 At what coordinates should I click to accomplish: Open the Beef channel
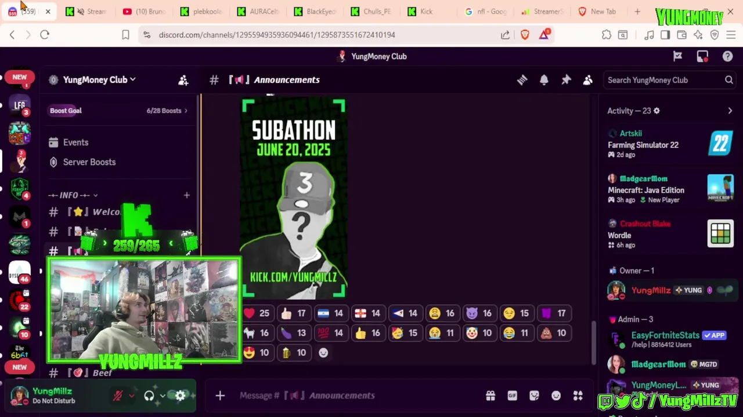[x=120, y=373]
